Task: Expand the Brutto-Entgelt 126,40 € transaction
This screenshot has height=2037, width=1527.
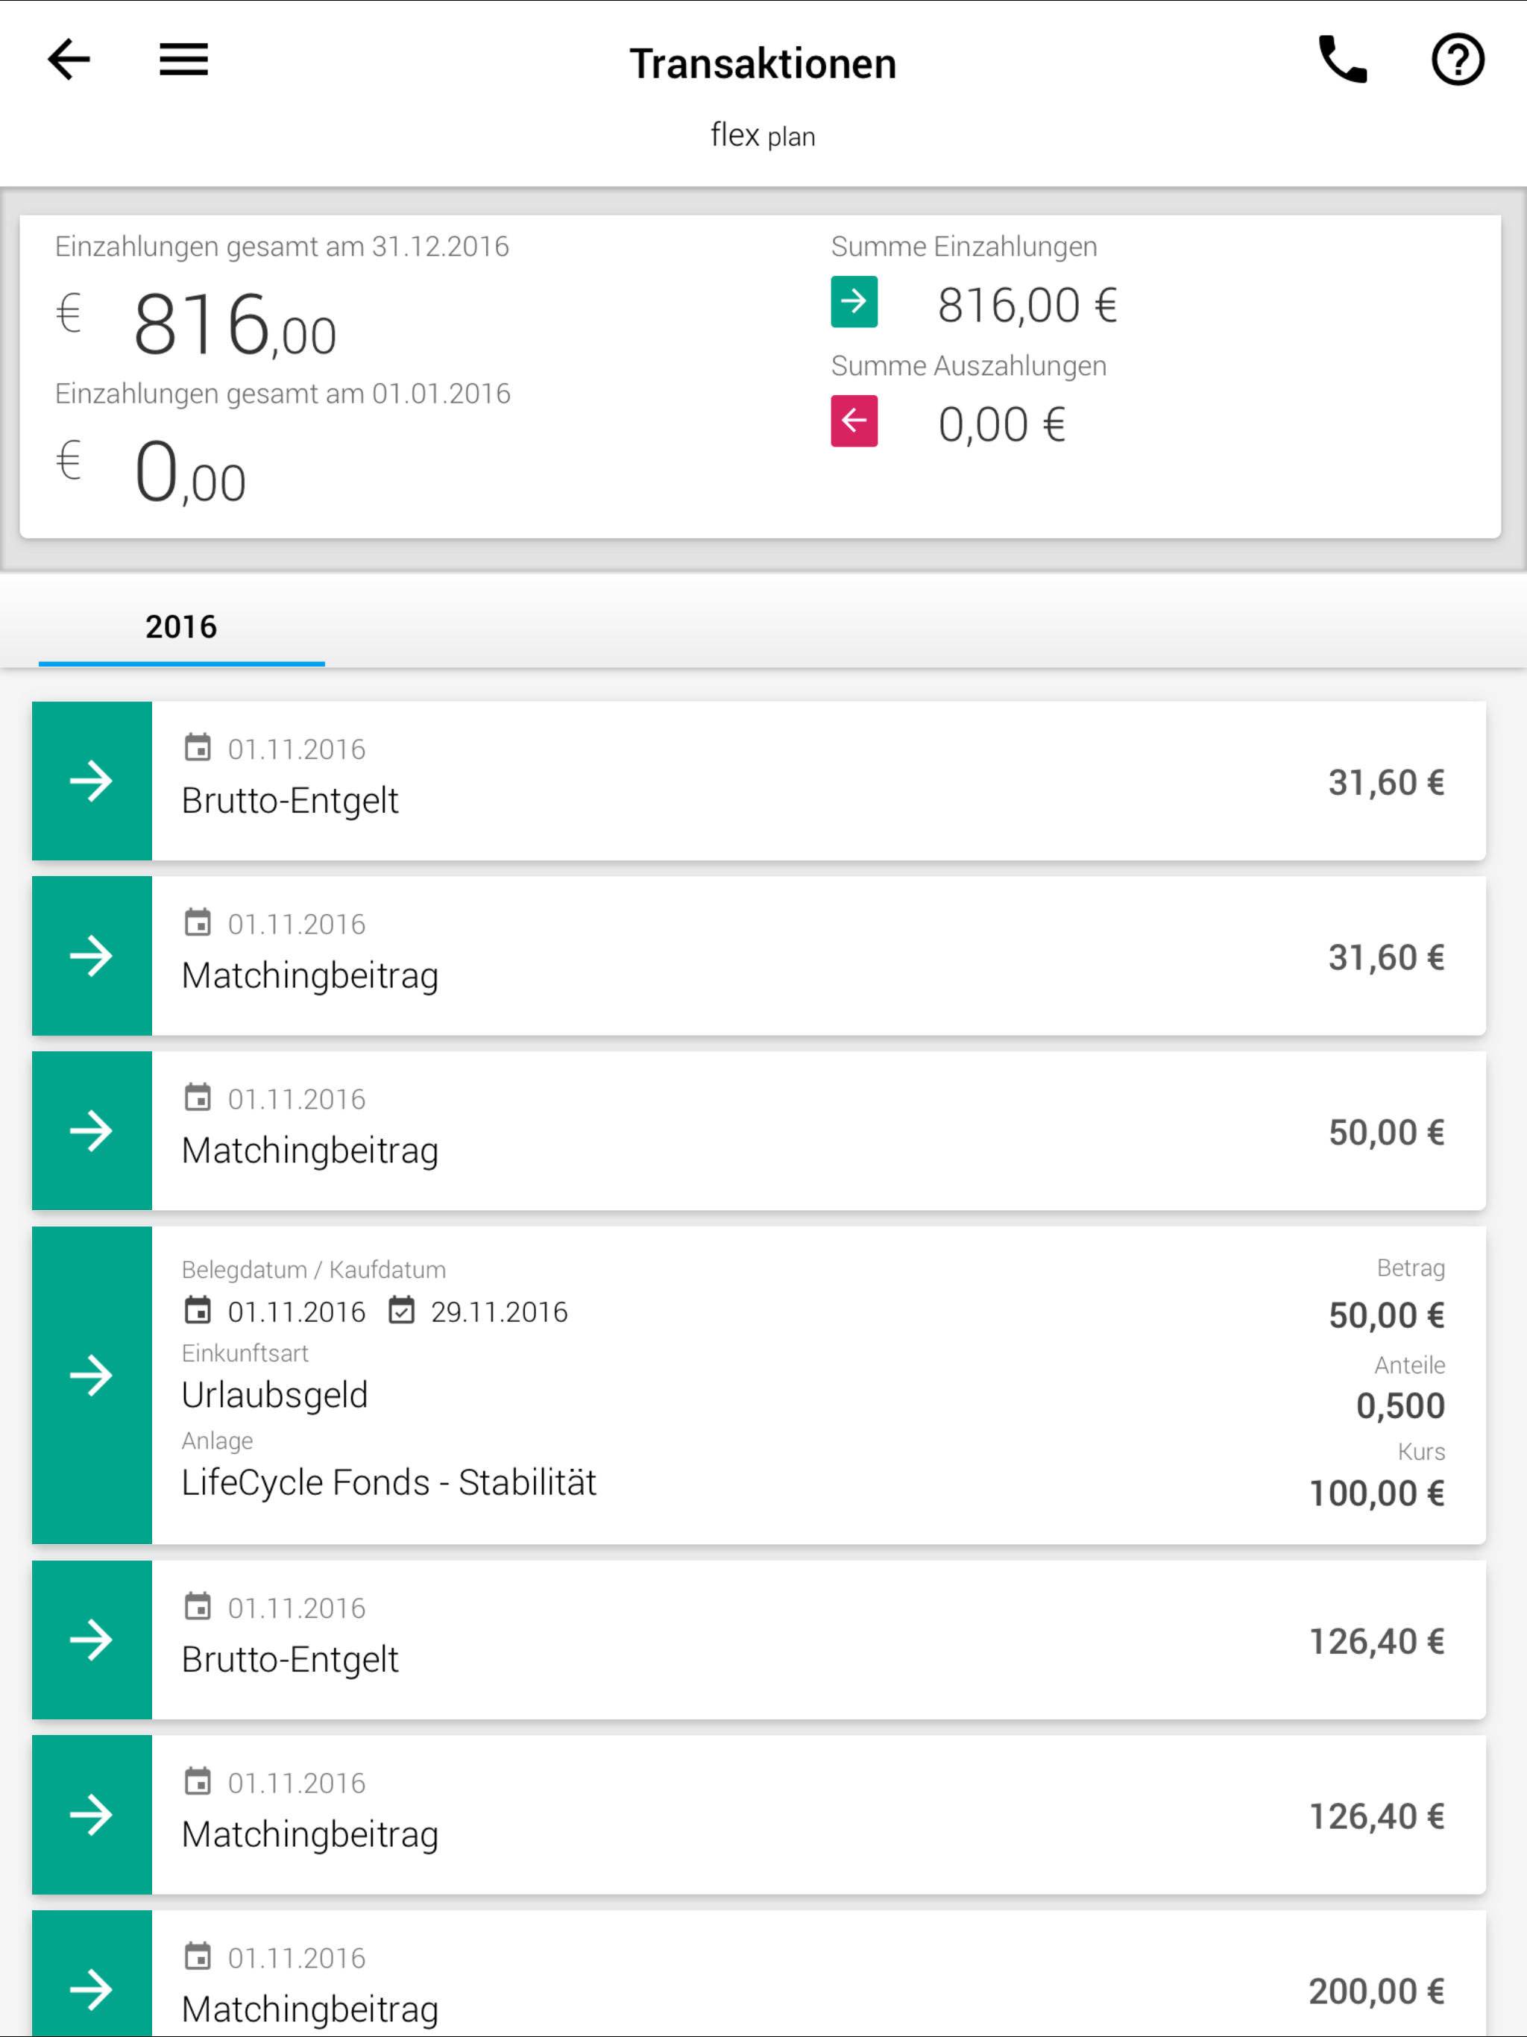Action: (759, 1640)
